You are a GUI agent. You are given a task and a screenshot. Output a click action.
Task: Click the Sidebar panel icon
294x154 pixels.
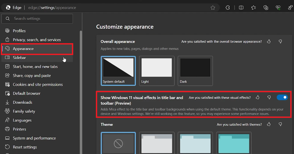point(7,57)
